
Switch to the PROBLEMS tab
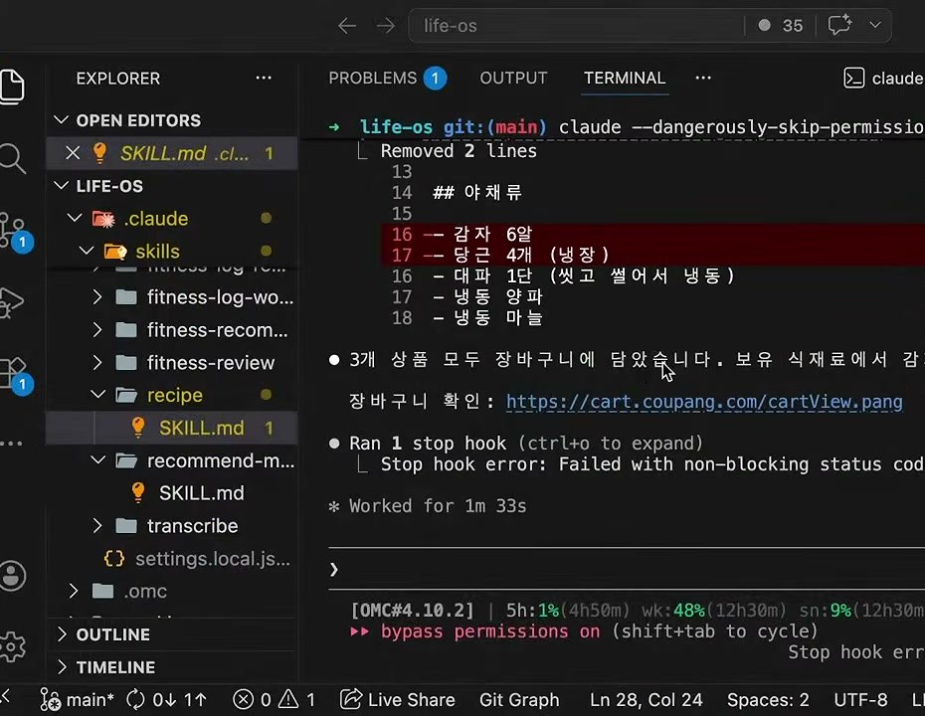pos(372,78)
